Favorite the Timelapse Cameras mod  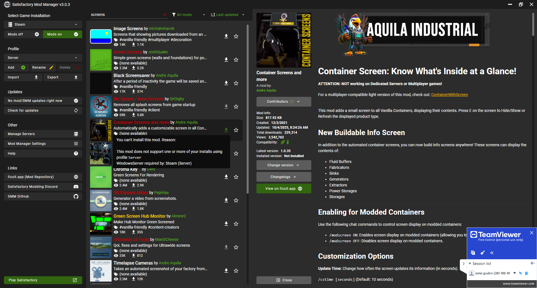point(236,271)
